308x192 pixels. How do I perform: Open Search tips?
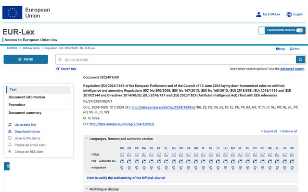click(66, 69)
